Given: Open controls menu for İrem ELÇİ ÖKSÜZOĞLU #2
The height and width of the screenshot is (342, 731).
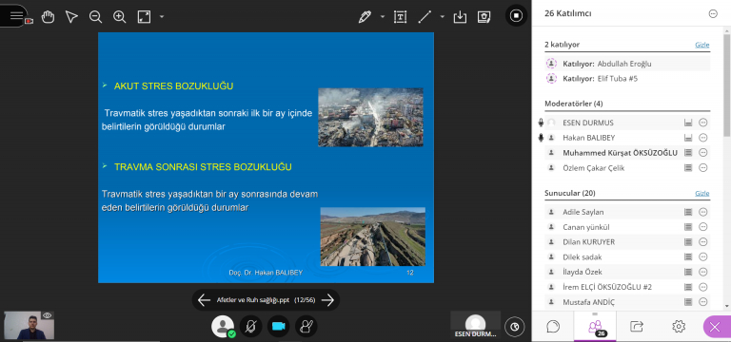Looking at the screenshot, I should (703, 287).
